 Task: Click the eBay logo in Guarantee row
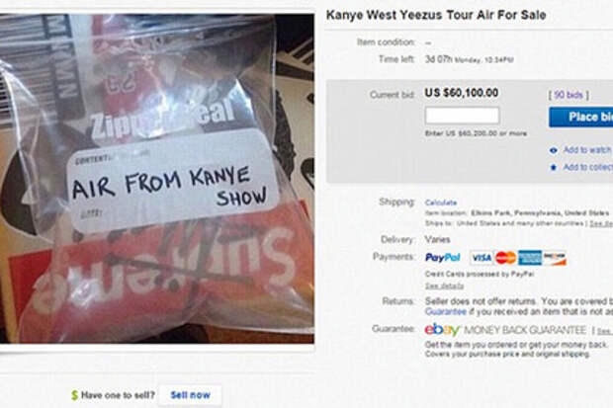[442, 330]
